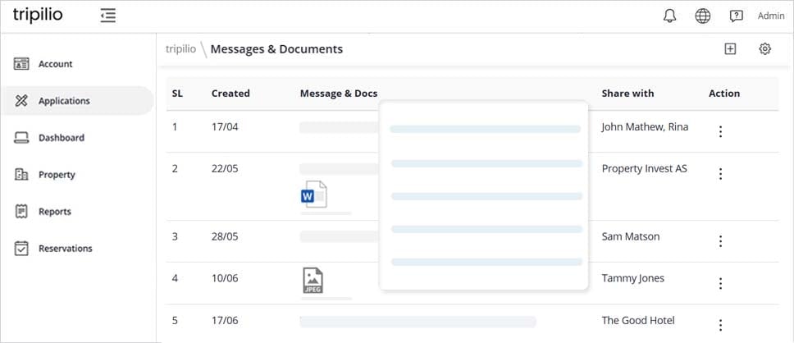Select the 17/04 created date
The width and height of the screenshot is (794, 343).
coord(225,126)
